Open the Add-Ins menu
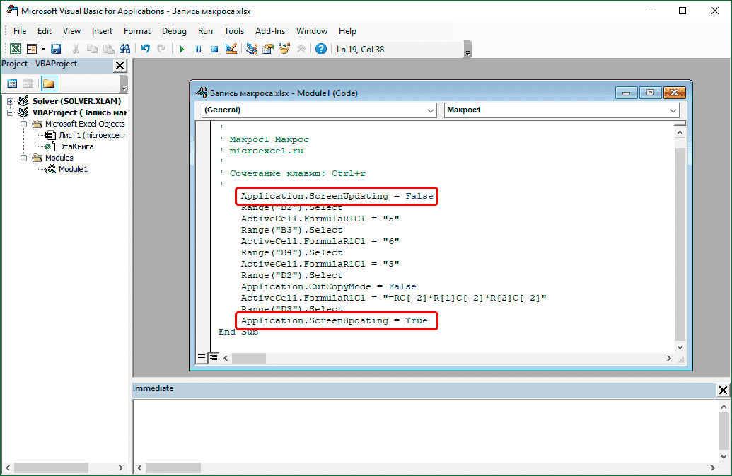732x476 pixels. tap(270, 31)
